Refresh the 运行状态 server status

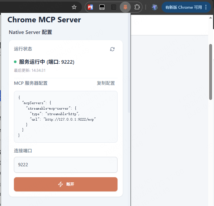click(x=112, y=49)
